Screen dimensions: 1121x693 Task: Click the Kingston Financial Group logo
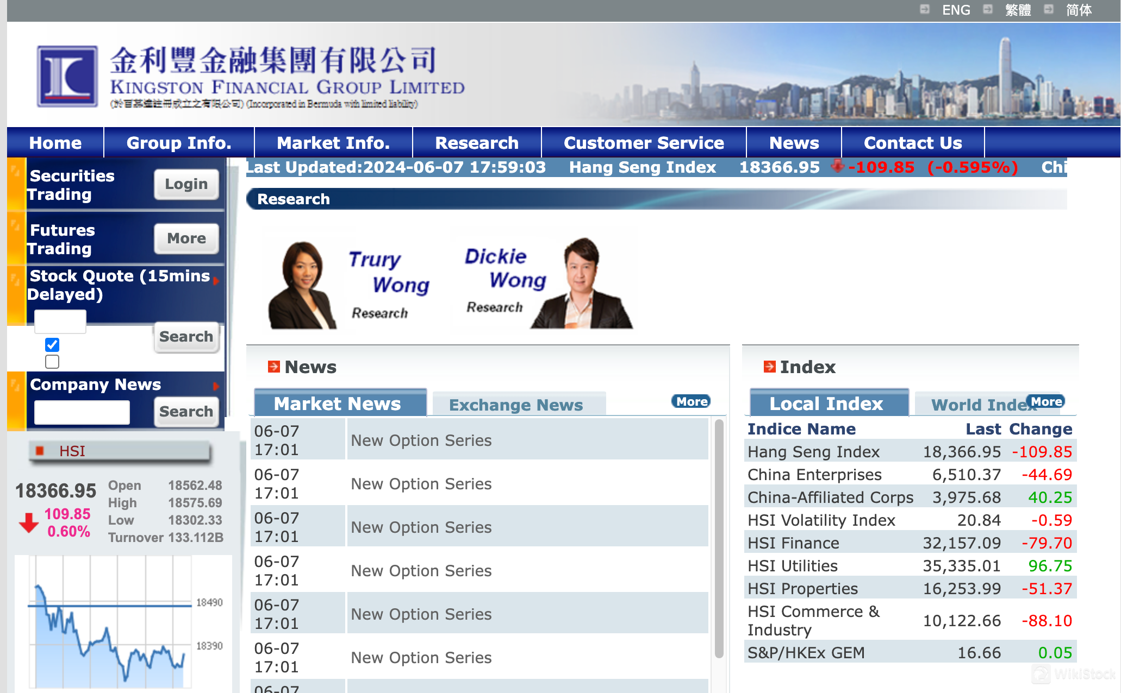pyautogui.click(x=67, y=76)
